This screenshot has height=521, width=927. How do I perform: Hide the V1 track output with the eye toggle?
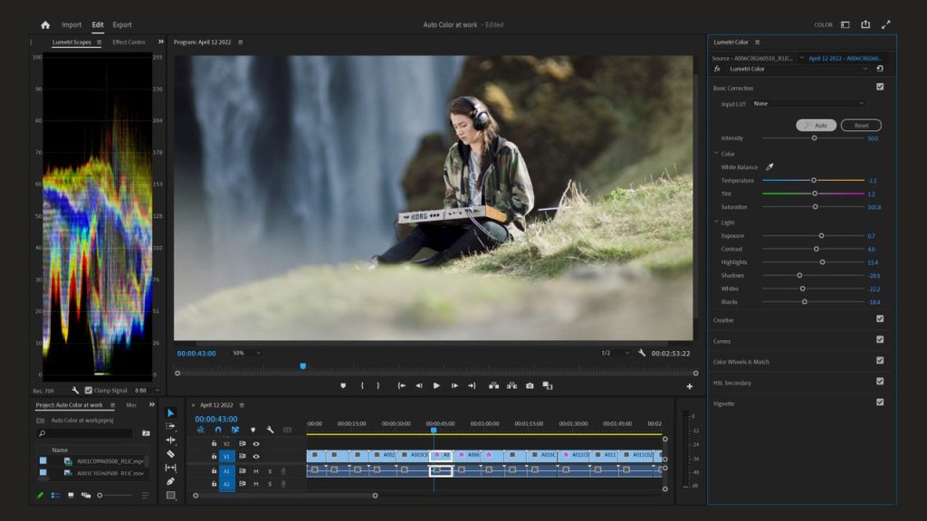point(256,457)
